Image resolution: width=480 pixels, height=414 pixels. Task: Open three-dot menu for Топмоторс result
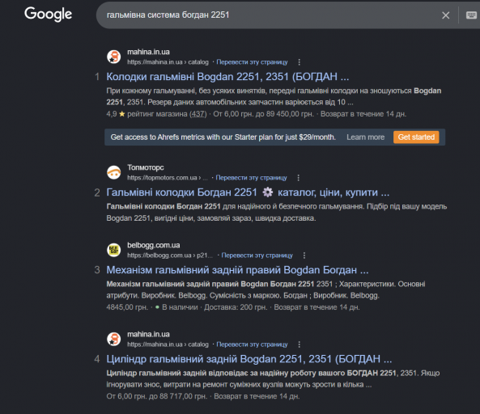click(299, 178)
